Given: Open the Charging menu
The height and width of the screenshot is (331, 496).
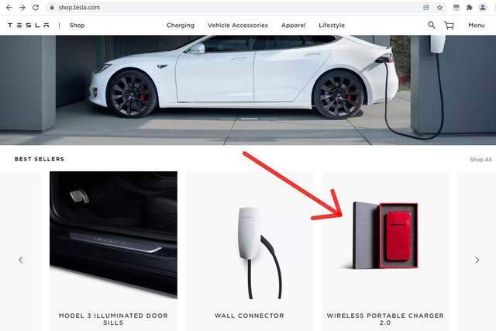Looking at the screenshot, I should coord(181,26).
